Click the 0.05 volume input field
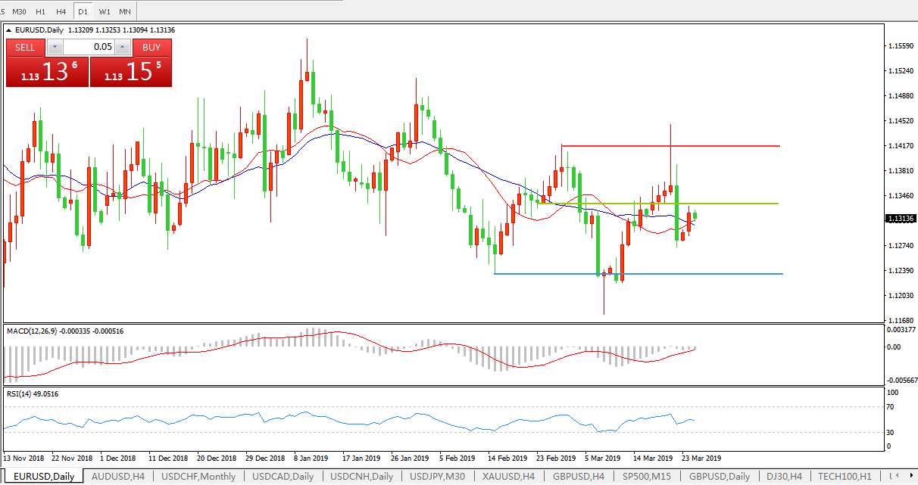The width and height of the screenshot is (918, 485). 89,47
